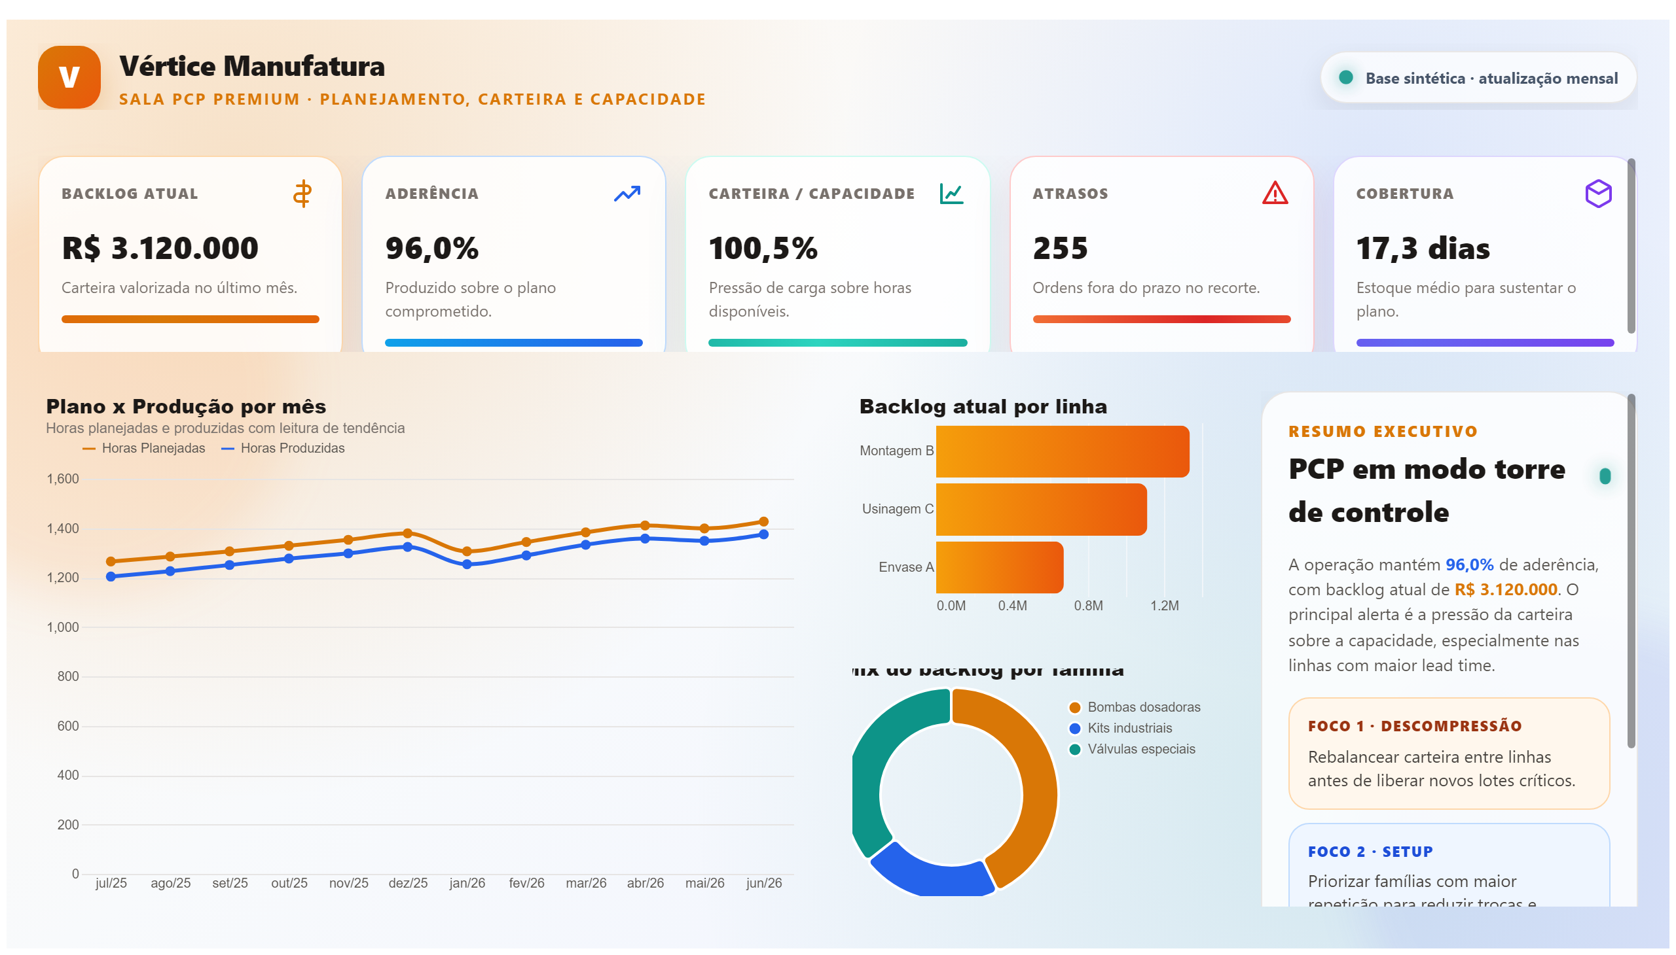
Task: Click the Carteira / Capacidade chart icon
Action: pos(951,194)
